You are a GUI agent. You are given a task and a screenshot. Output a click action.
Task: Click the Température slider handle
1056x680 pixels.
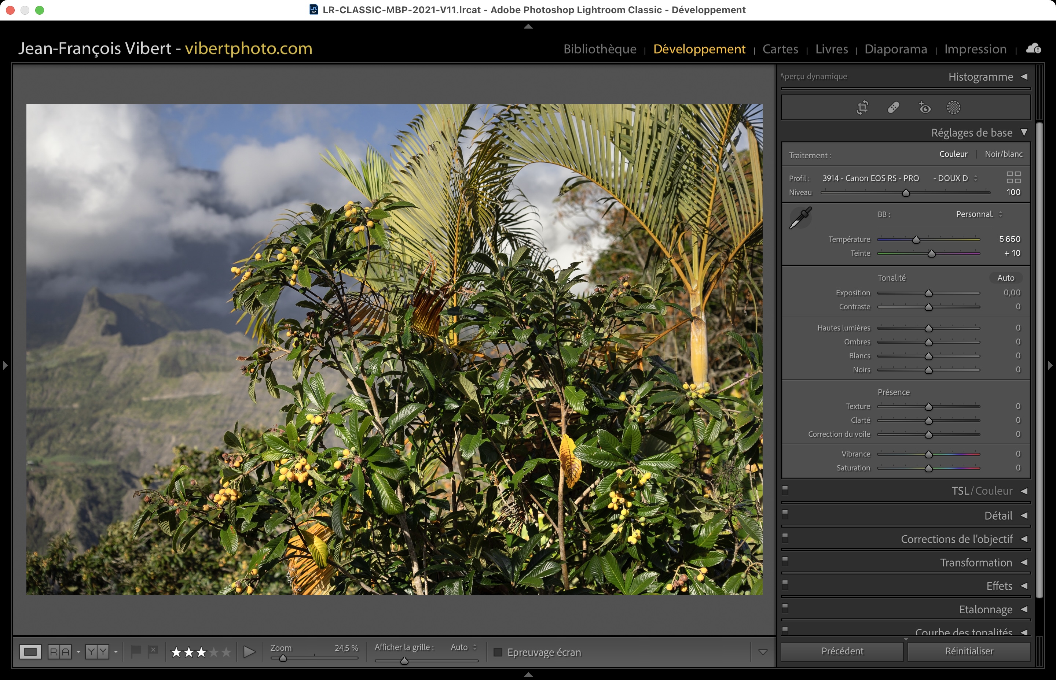[x=916, y=240]
